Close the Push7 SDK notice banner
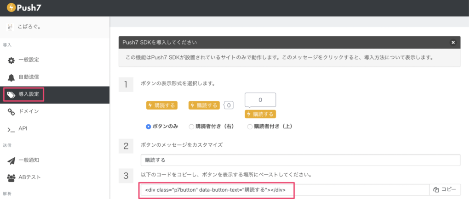This screenshot has width=471, height=199. [453, 43]
